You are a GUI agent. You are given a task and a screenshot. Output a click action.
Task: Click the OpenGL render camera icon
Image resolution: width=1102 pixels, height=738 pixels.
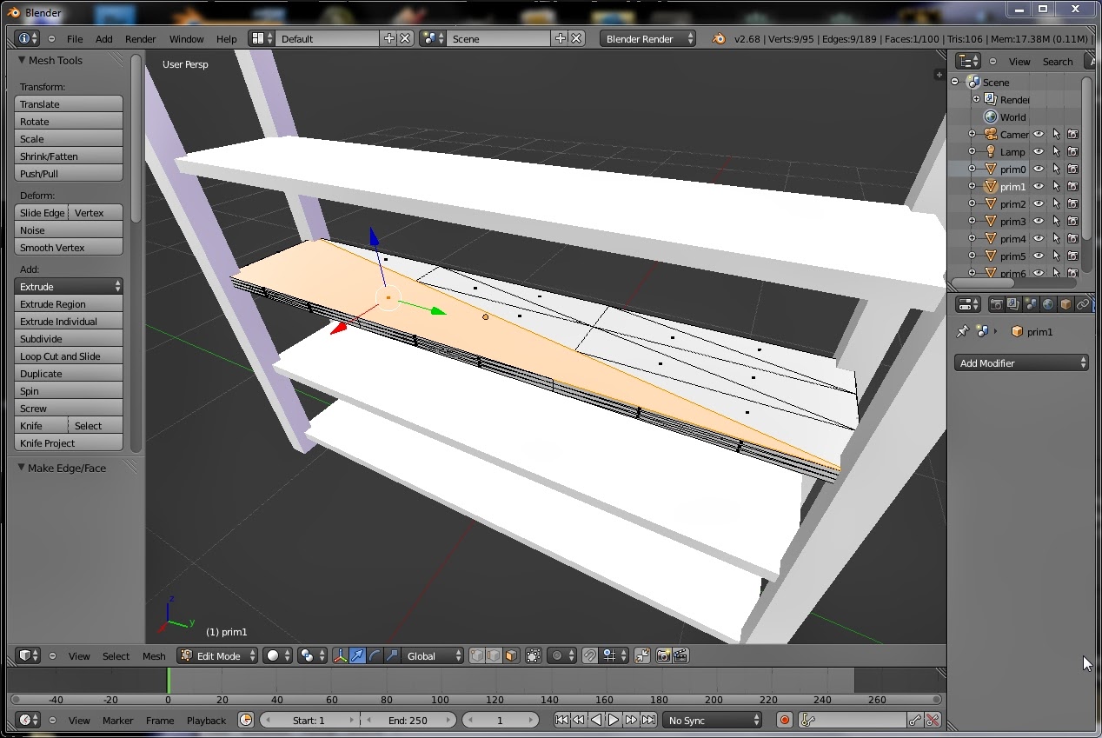tap(663, 656)
